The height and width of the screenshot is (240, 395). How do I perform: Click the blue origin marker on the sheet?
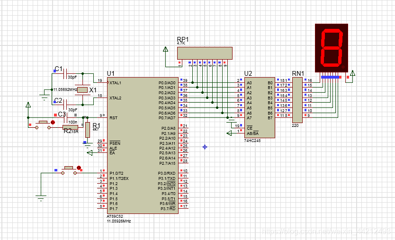[205, 147]
